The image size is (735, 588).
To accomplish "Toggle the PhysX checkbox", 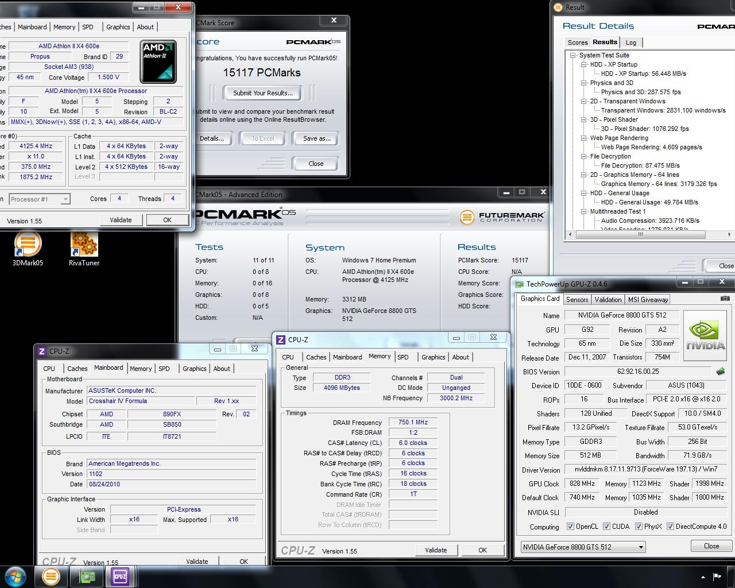I will [x=639, y=526].
